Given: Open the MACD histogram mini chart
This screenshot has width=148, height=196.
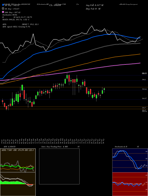Looking at the screenshot, I should click(18, 184).
